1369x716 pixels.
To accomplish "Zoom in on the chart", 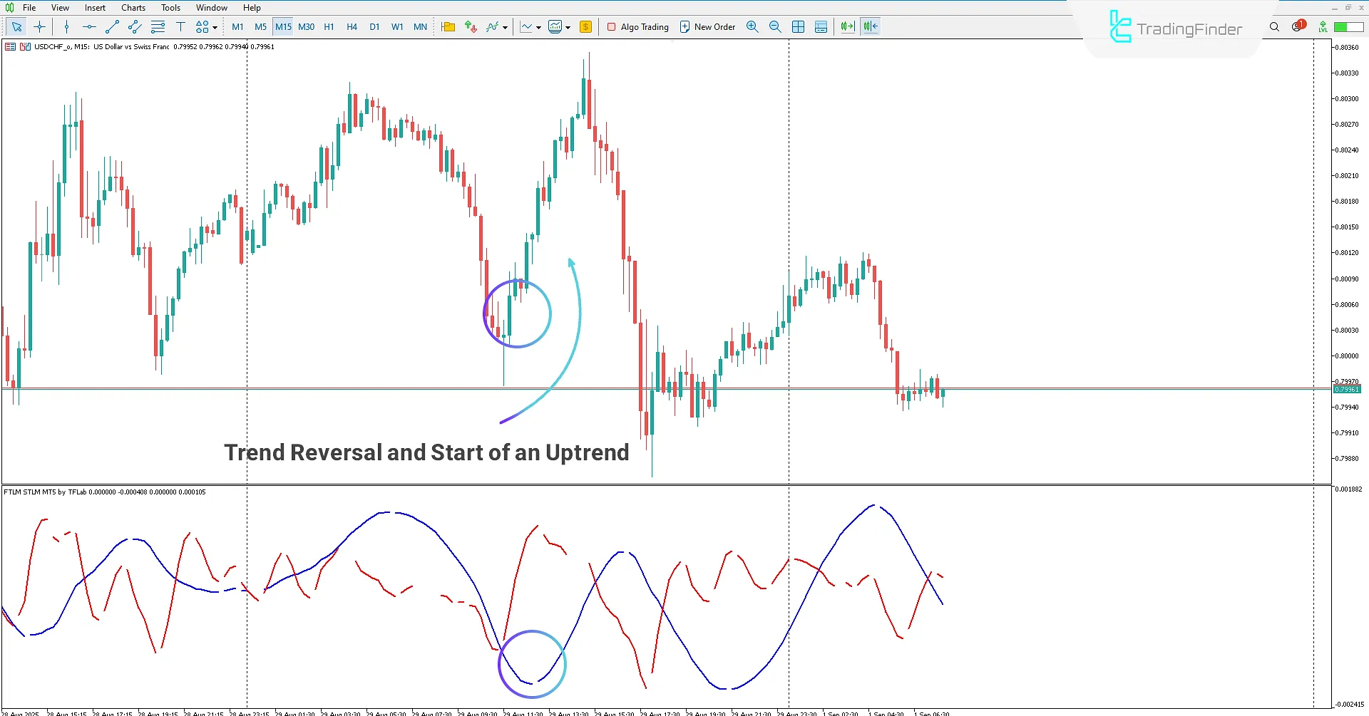I will (x=752, y=27).
